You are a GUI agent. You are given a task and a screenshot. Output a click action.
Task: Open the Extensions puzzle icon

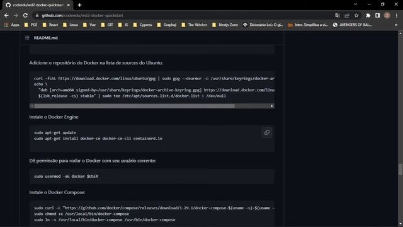click(x=368, y=15)
